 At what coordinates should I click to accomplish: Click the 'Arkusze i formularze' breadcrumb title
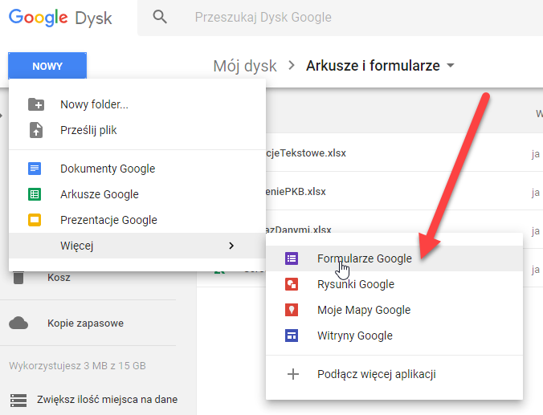373,65
